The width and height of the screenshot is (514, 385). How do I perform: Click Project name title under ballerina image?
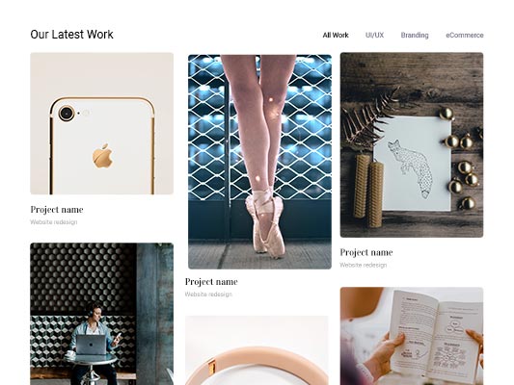click(211, 282)
